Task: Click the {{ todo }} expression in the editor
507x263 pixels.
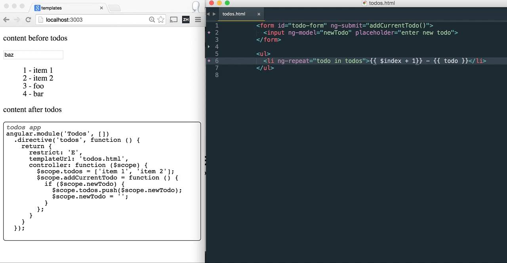Action: (x=451, y=61)
